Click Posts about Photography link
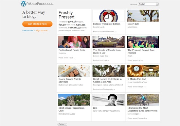Viewport: 180px width, 126px height. pyautogui.click(x=104, y=89)
